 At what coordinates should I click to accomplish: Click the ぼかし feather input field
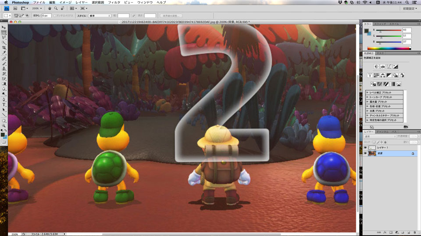pos(46,16)
